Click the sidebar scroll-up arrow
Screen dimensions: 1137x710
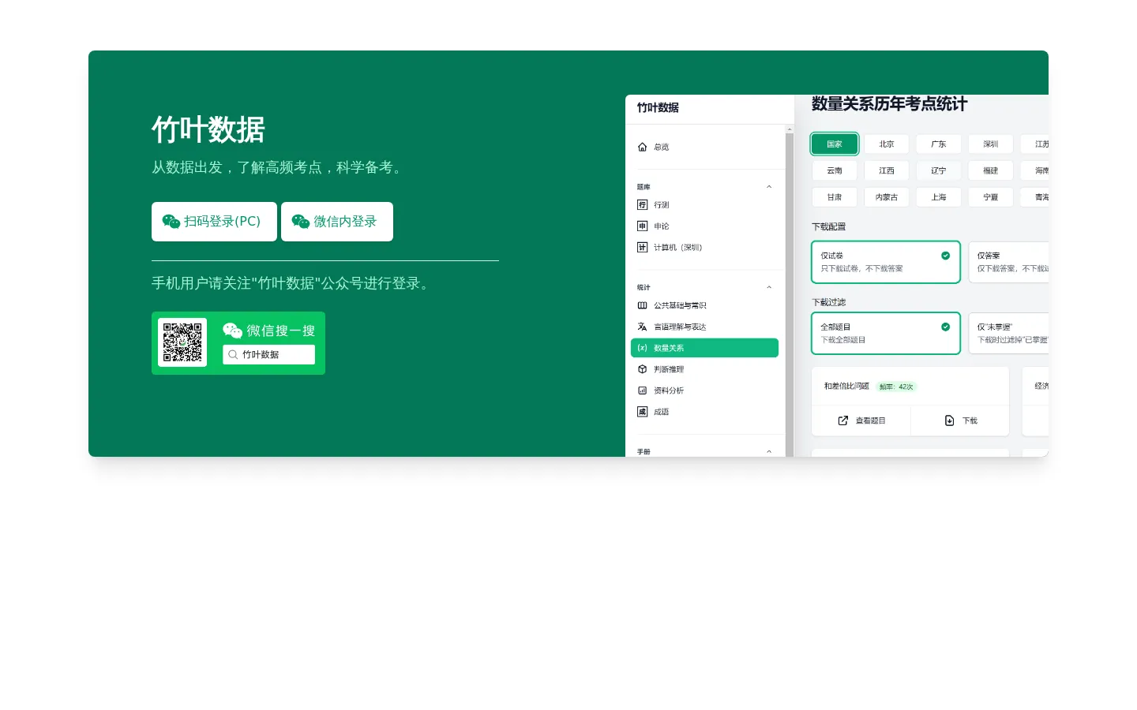790,129
